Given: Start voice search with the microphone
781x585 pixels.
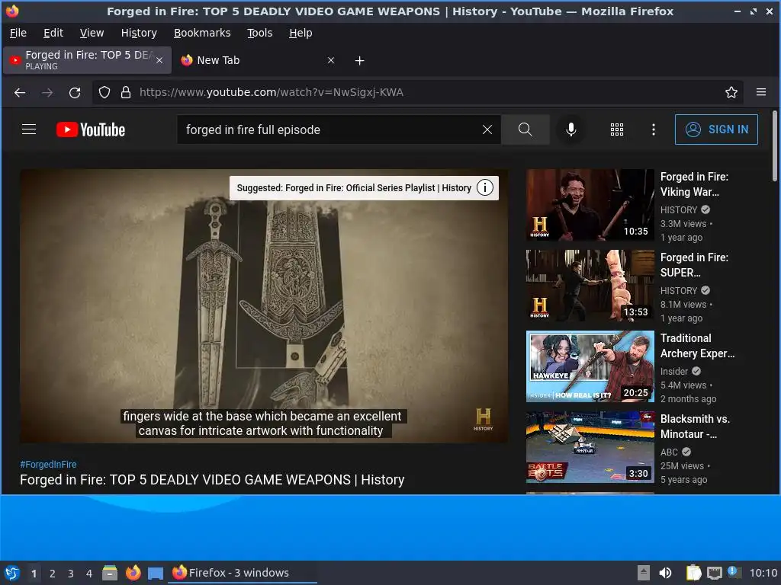Looking at the screenshot, I should (x=570, y=129).
